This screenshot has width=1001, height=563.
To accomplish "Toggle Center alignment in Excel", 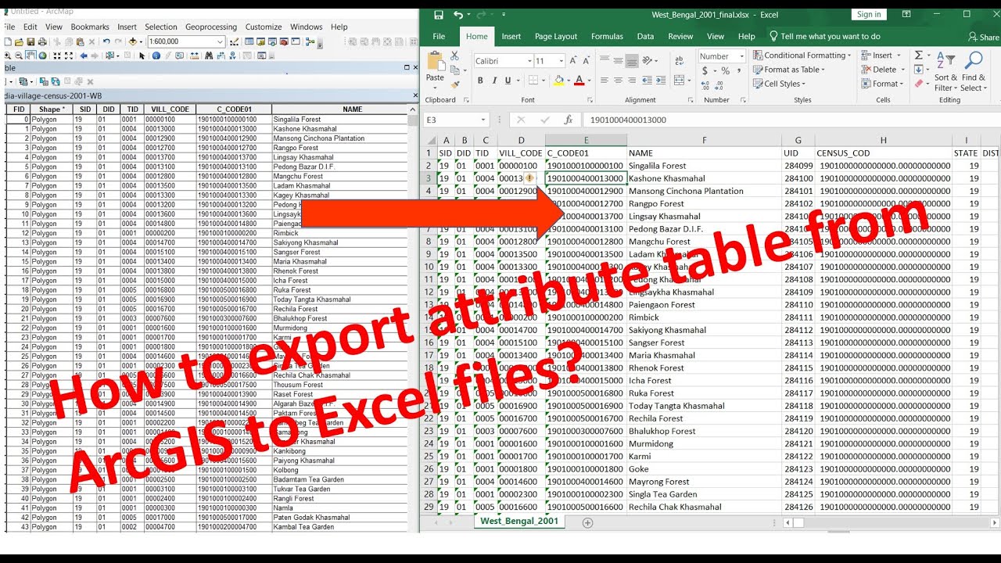I will coord(618,81).
